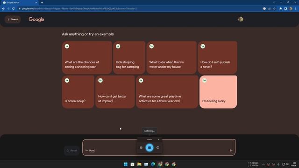Click the arrow icon on the 'I'm feeling lucky' card
This screenshot has height=168, width=299.
204,80
